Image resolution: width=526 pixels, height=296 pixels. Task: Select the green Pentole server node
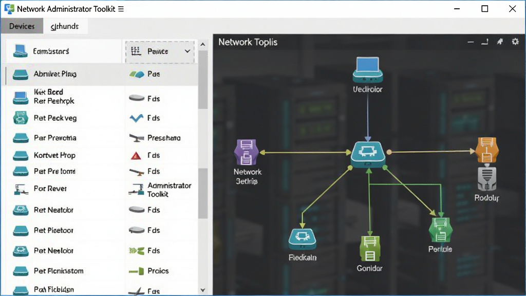click(x=440, y=230)
